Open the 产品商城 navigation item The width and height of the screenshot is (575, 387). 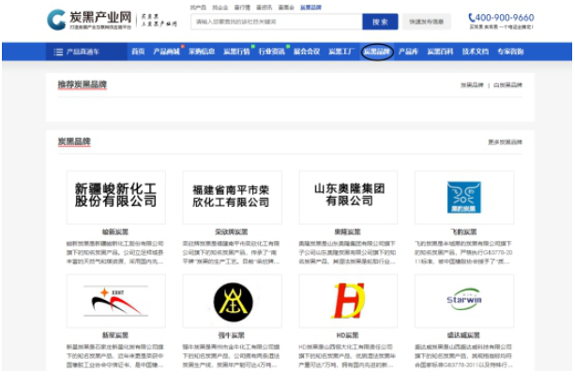pyautogui.click(x=166, y=52)
